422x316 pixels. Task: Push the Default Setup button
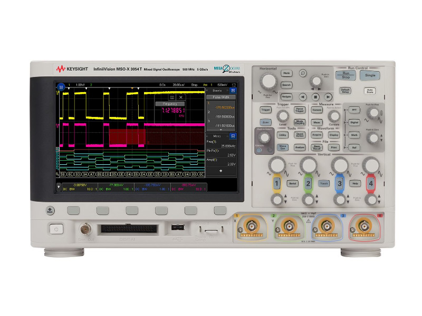345,90
